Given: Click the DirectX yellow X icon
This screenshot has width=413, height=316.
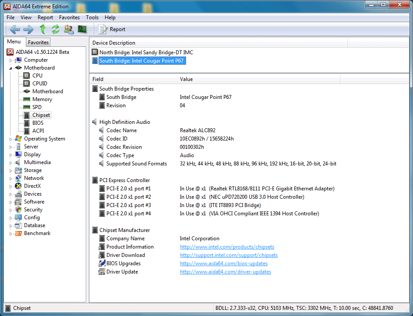Looking at the screenshot, I should [x=18, y=186].
